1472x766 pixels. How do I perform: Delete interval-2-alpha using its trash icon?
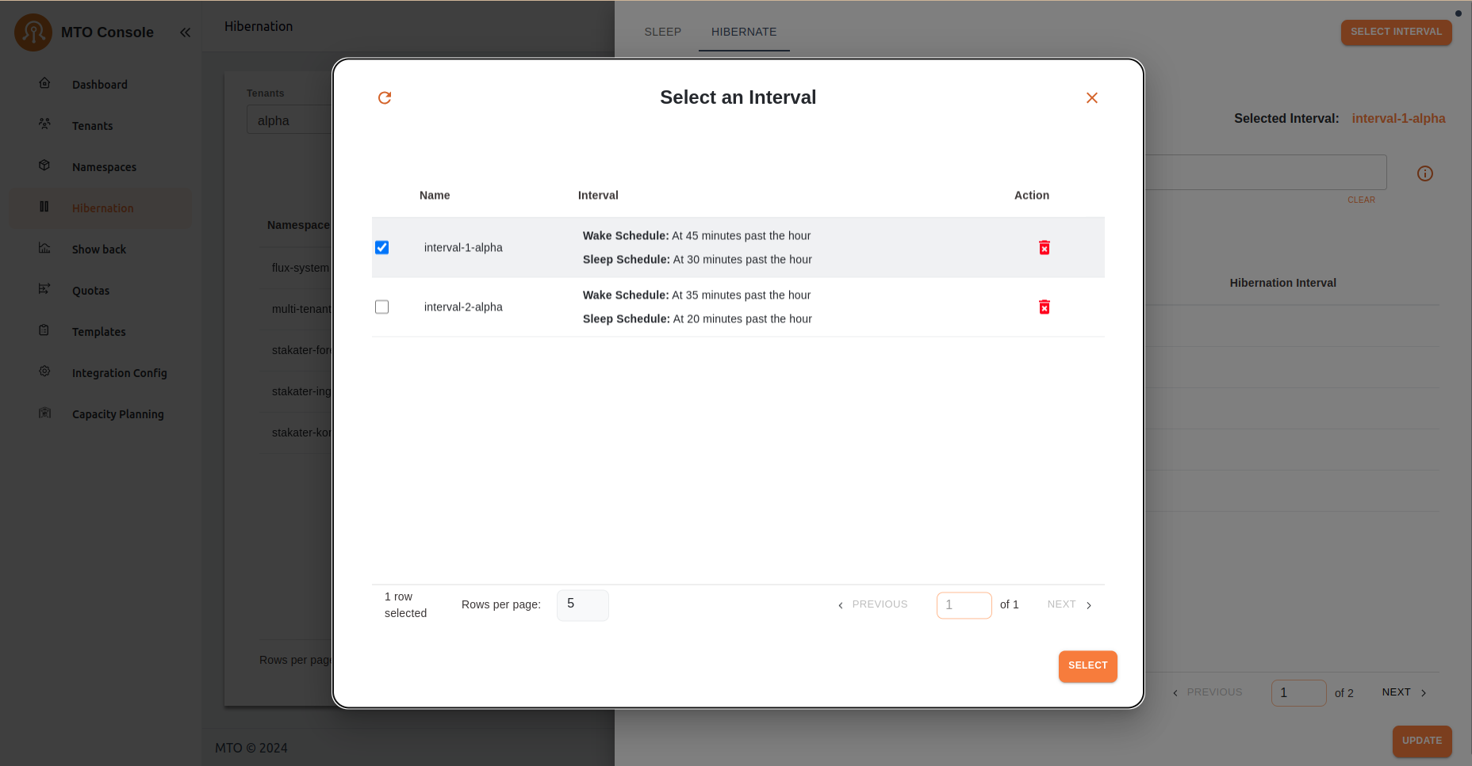(x=1044, y=307)
